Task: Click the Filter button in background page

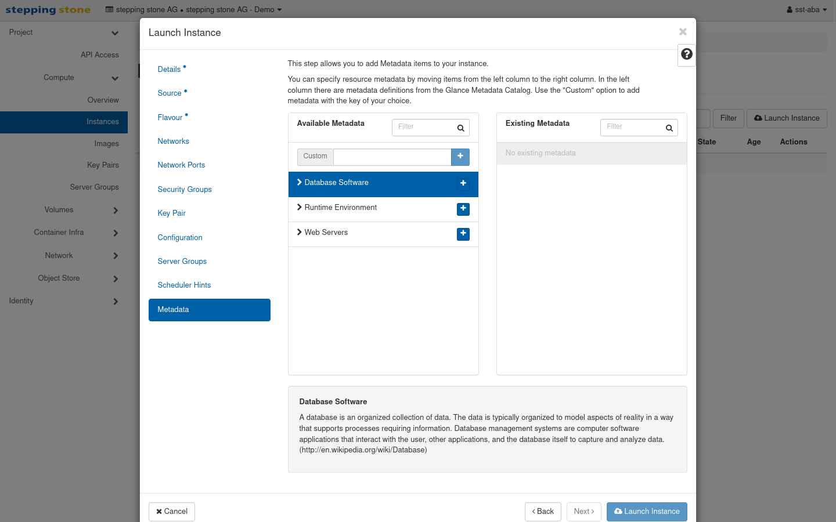Action: point(728,118)
